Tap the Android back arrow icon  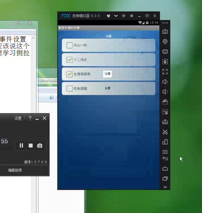coord(165,158)
